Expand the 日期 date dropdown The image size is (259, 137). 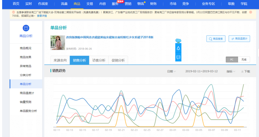(x=171, y=71)
